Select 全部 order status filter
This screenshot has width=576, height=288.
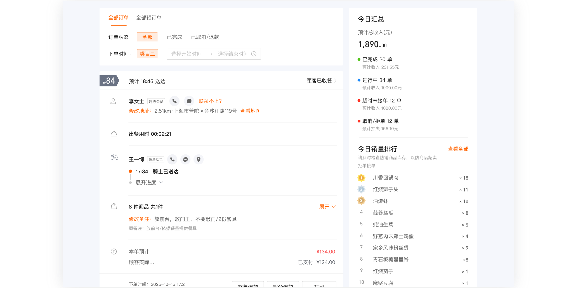147,37
